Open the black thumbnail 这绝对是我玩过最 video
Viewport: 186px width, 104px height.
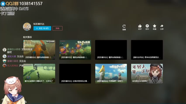75,74
